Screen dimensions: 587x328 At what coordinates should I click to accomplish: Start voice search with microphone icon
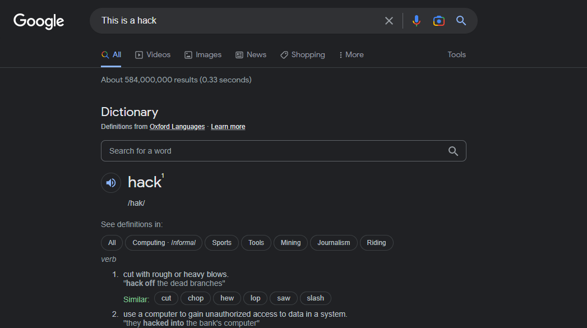click(417, 21)
